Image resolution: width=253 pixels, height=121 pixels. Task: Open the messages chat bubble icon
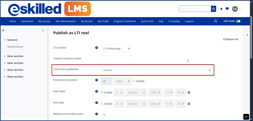click(x=227, y=9)
